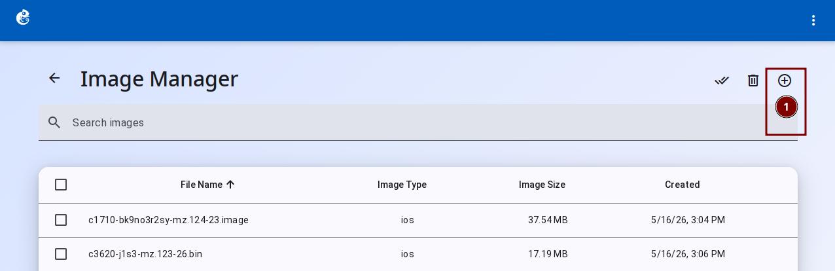Screen dimensions: 835x271
Task: Click the red numbered 1 badge
Action: pos(786,107)
